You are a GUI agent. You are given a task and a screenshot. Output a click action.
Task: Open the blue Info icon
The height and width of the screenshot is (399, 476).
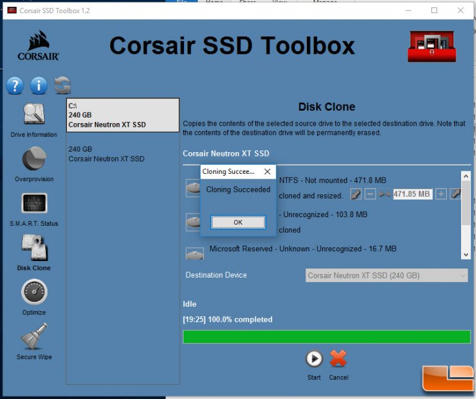(38, 85)
